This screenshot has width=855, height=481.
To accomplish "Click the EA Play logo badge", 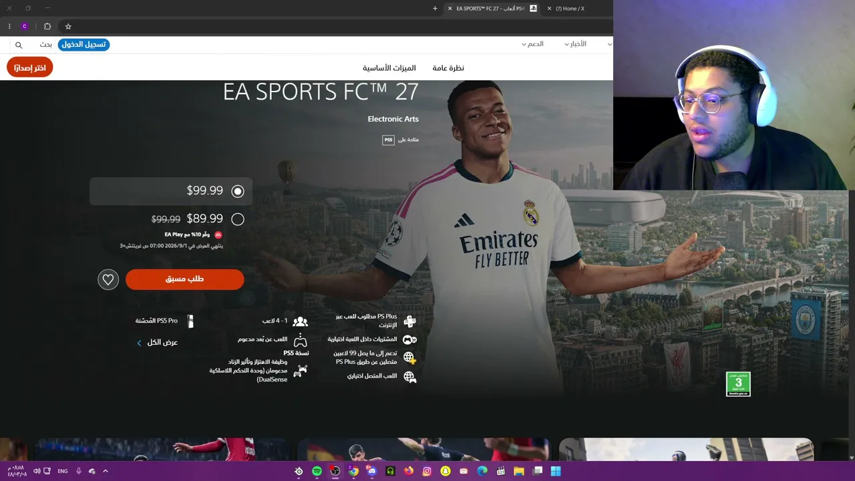I will pyautogui.click(x=218, y=235).
